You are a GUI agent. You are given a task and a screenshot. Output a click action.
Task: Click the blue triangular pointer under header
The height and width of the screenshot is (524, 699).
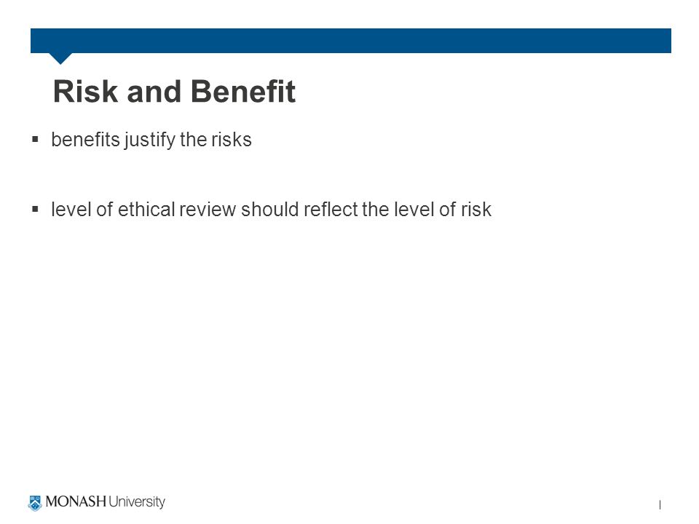point(60,58)
